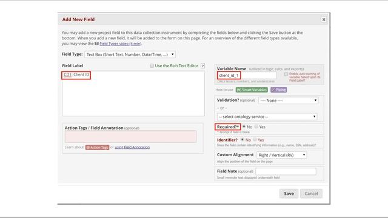388x218 pixels.
Task: Open the Field Type dropdown
Action: [130, 54]
